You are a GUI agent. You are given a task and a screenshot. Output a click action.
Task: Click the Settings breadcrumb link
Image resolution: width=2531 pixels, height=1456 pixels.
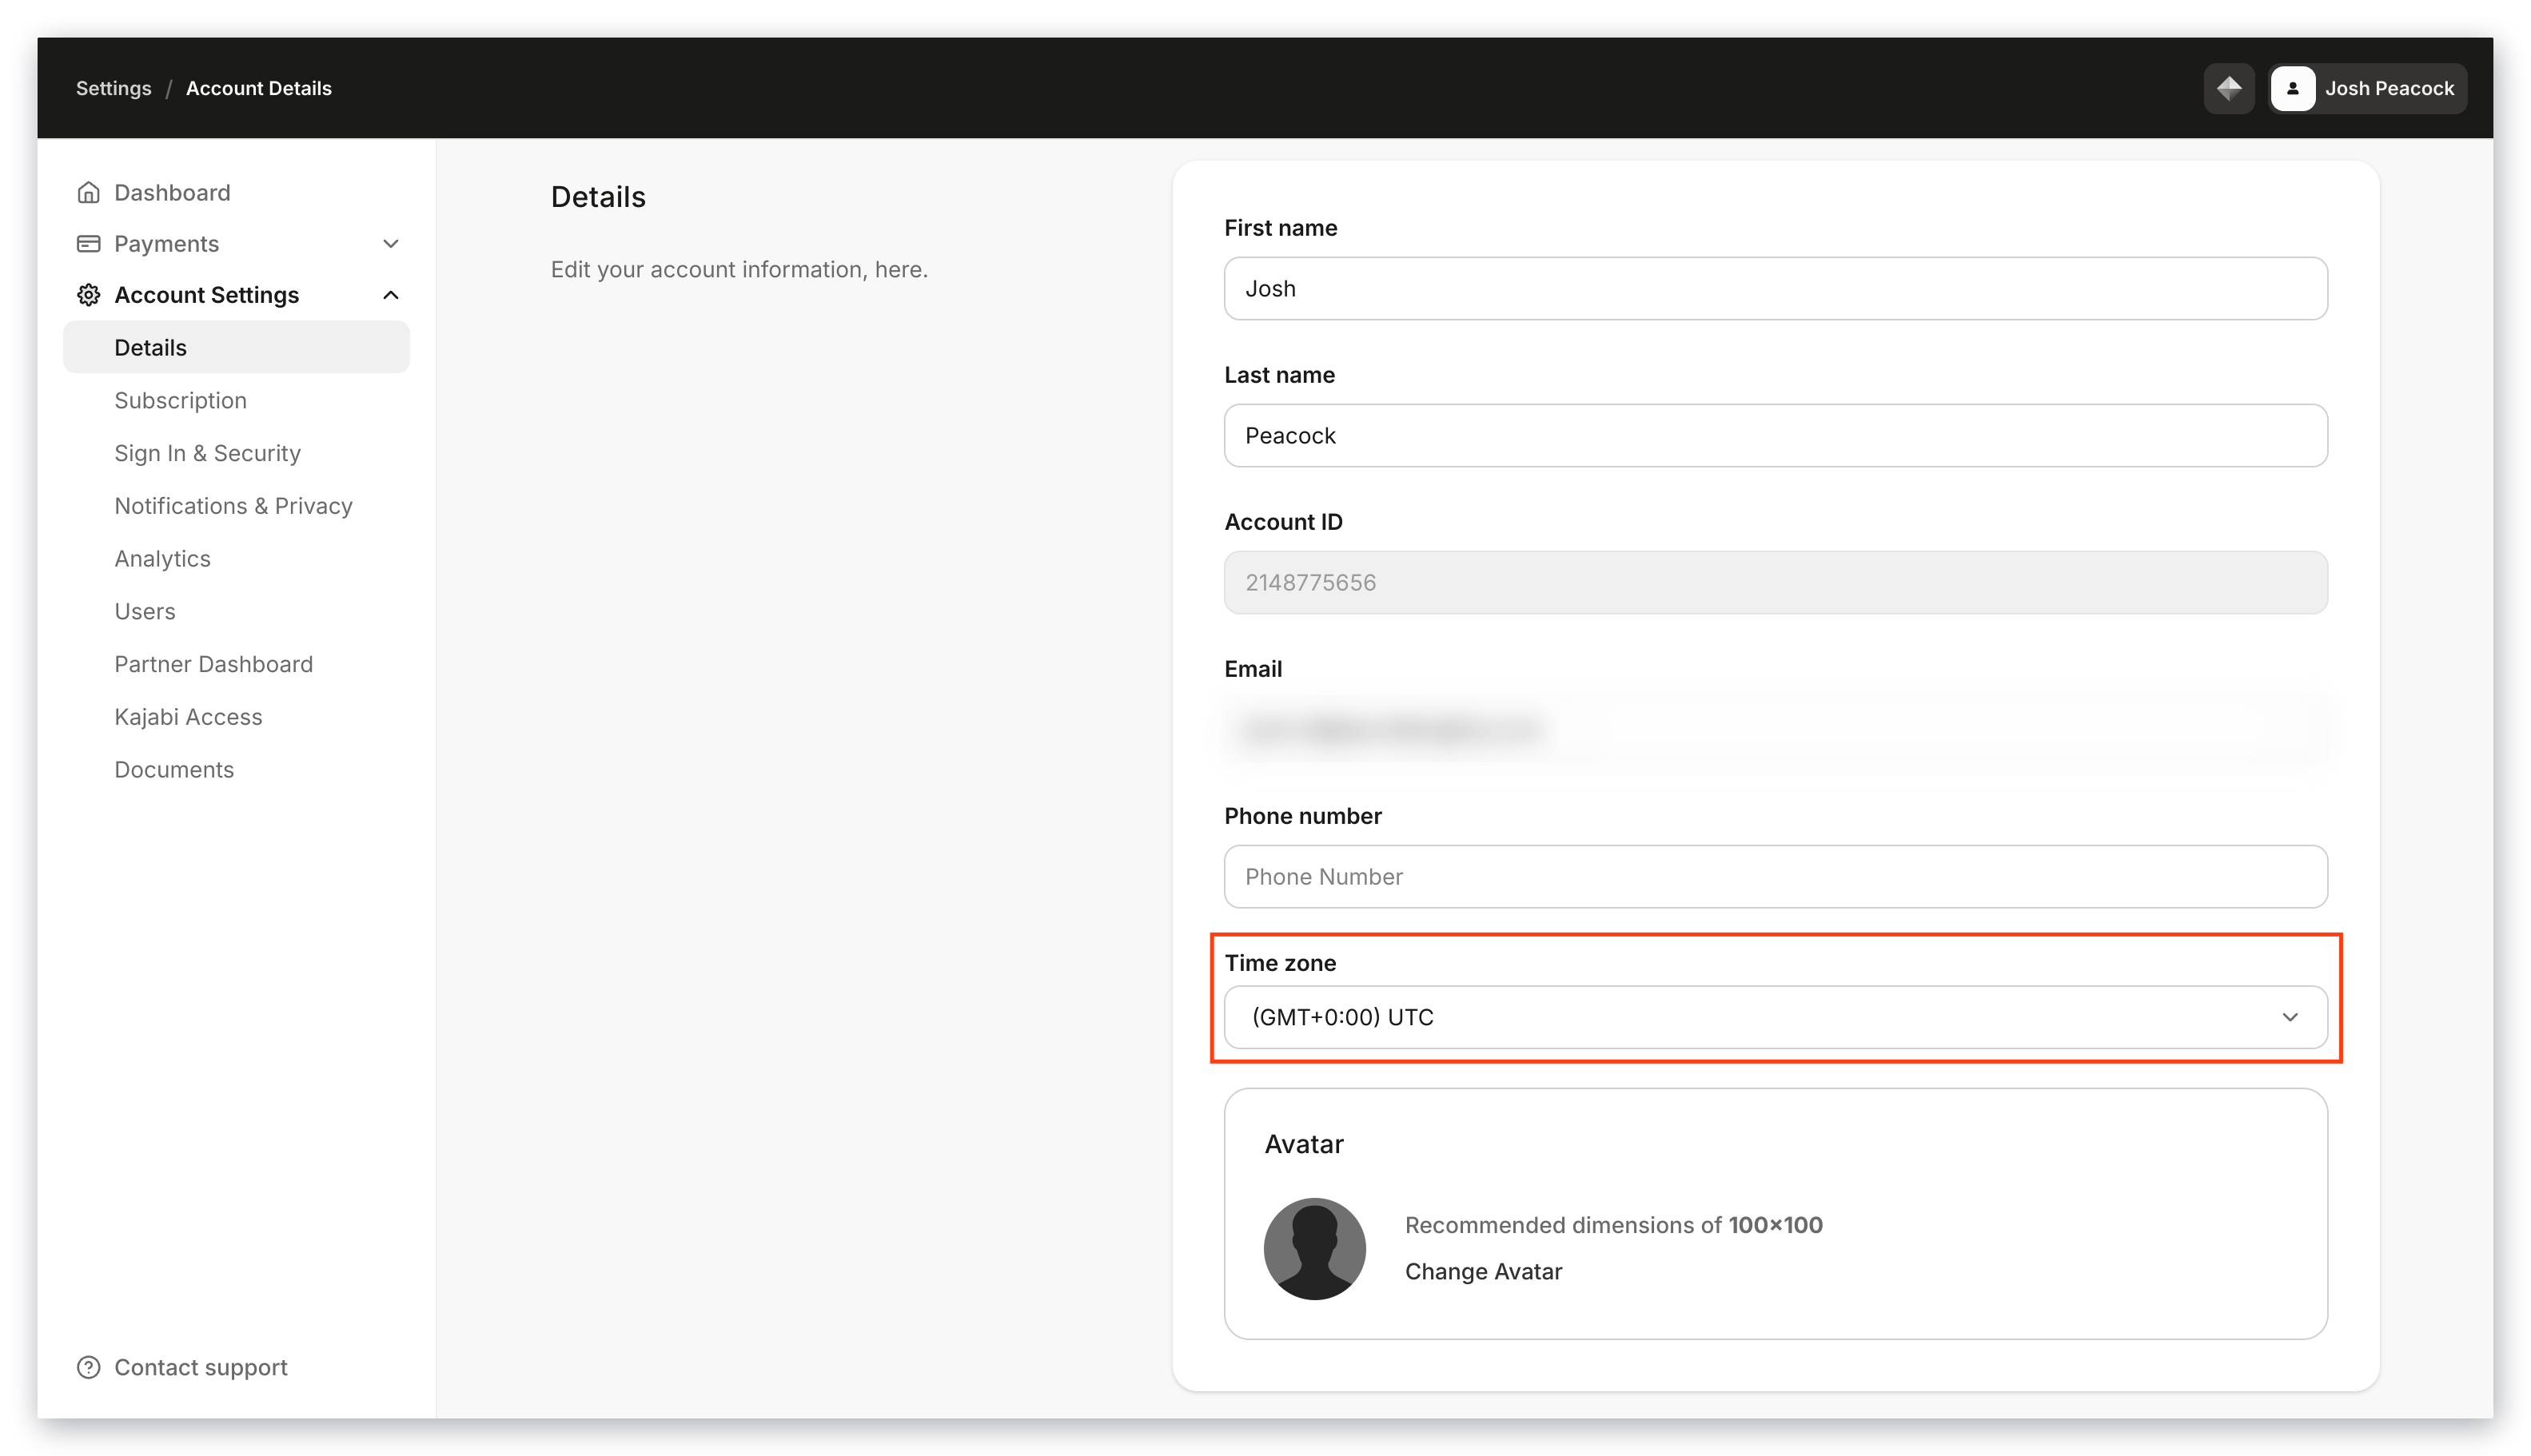click(113, 88)
